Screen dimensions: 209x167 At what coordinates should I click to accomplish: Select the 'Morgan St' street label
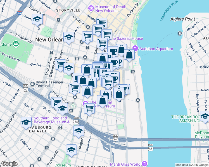tap(193, 26)
